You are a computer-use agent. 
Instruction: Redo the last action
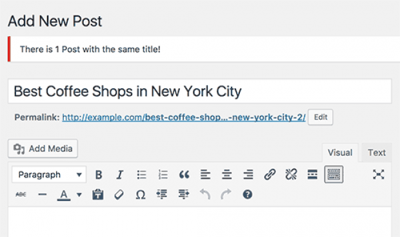pyautogui.click(x=226, y=194)
